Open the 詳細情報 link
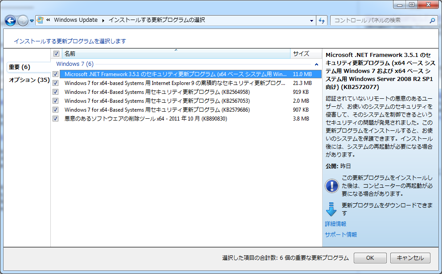The width and height of the screenshot is (442, 274). coord(336,224)
